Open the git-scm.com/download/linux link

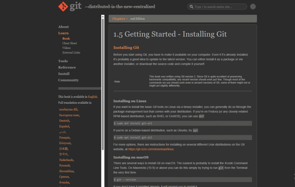[151, 149]
